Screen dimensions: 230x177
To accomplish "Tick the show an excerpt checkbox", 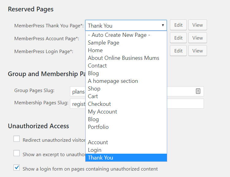I will click(17, 153).
